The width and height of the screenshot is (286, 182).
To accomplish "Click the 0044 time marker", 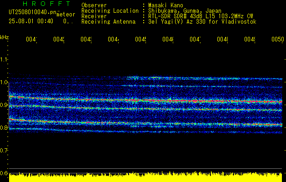I will point(114,39).
